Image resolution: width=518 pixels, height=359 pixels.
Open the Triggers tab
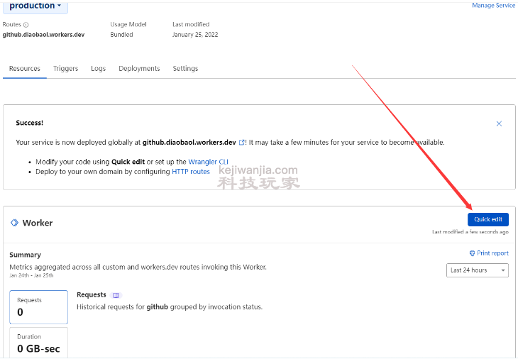[65, 69]
